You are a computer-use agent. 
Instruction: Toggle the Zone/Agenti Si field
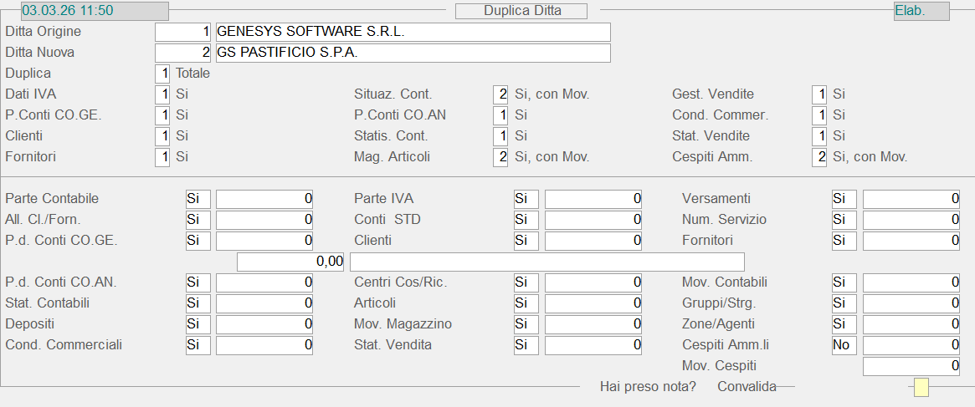(844, 324)
